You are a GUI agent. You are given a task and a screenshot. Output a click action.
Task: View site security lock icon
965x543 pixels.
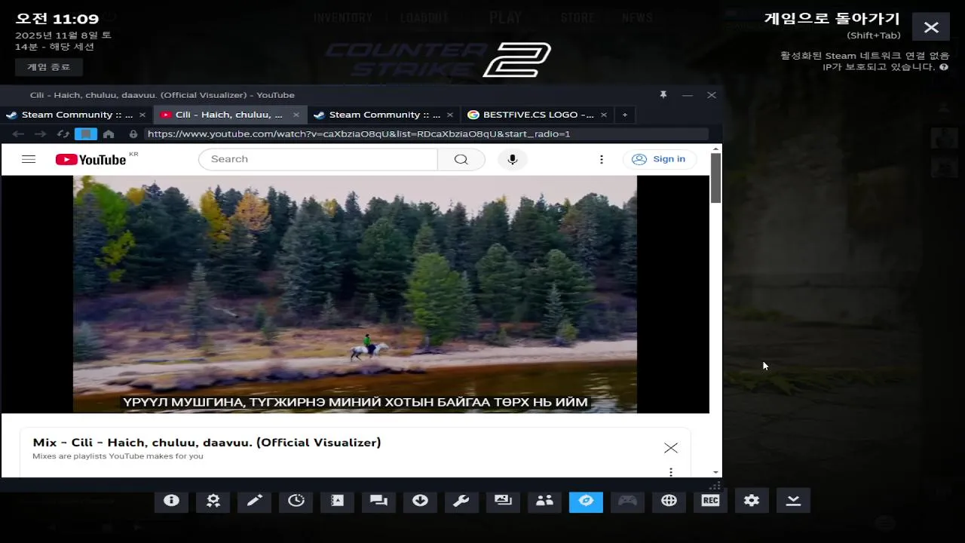point(133,134)
